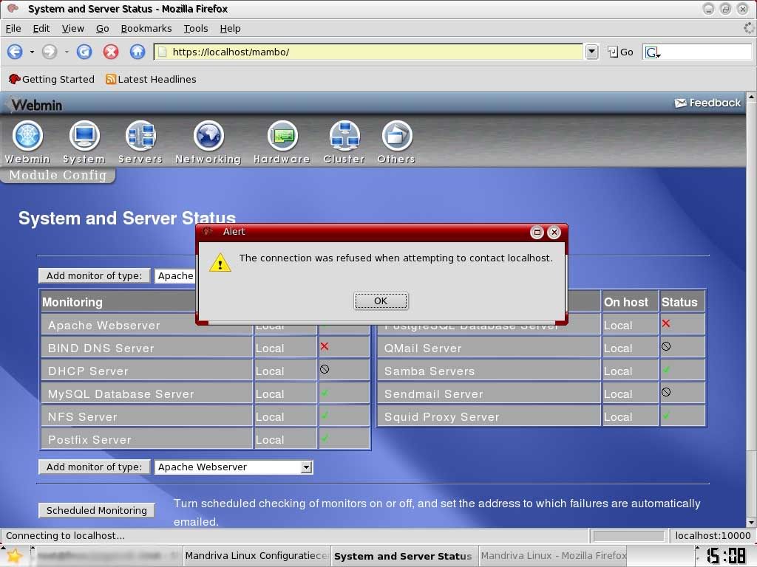Click the warning icon in the Alert dialog

[220, 262]
